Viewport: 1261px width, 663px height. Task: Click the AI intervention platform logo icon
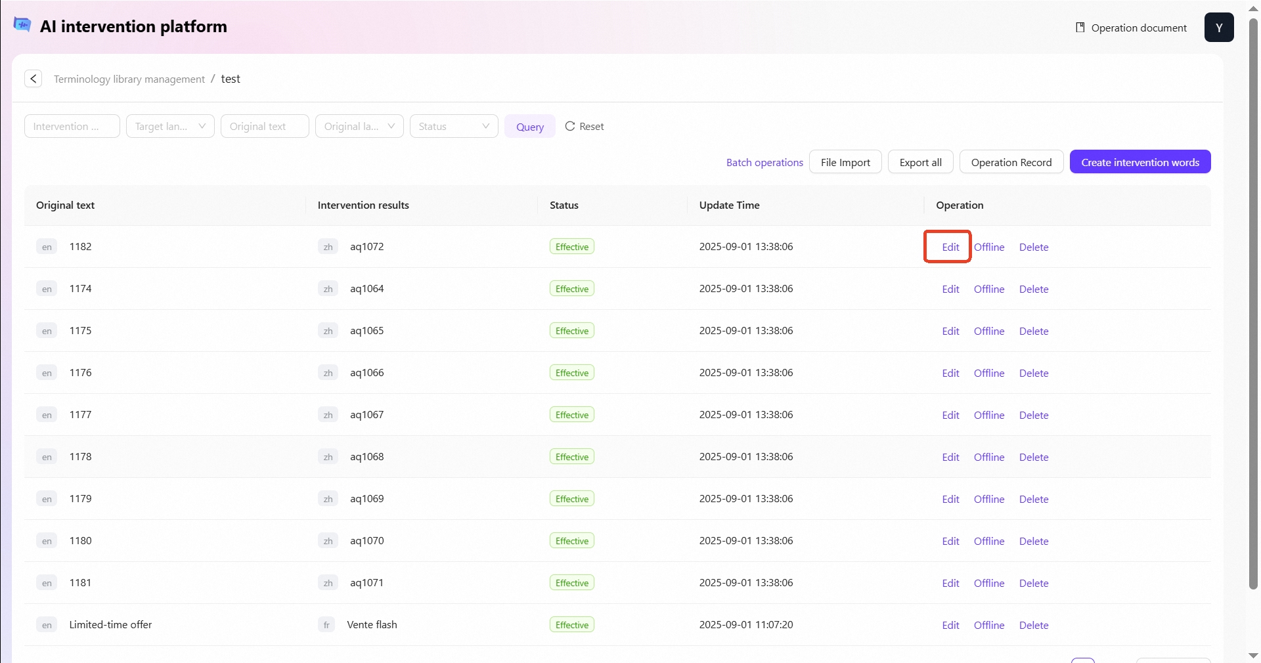(22, 25)
